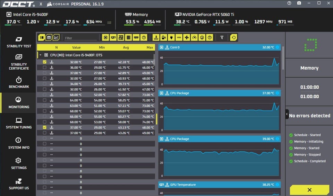Toggle the memory module sensor filter icon
The height and width of the screenshot is (196, 333).
[x=136, y=37]
